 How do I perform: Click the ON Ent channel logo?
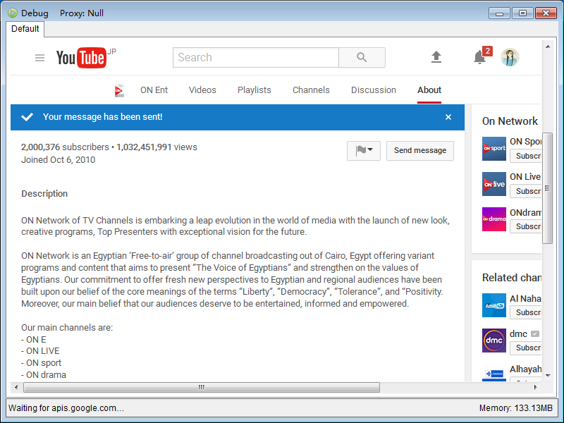click(x=119, y=90)
